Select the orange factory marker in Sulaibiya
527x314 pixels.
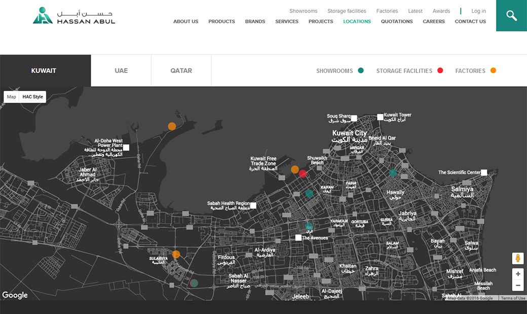[176, 254]
